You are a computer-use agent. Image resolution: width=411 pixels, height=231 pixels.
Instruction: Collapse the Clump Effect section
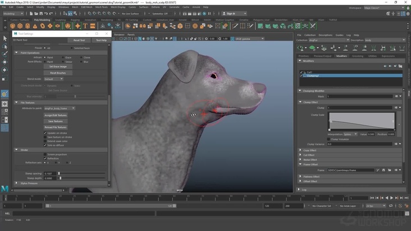click(300, 103)
